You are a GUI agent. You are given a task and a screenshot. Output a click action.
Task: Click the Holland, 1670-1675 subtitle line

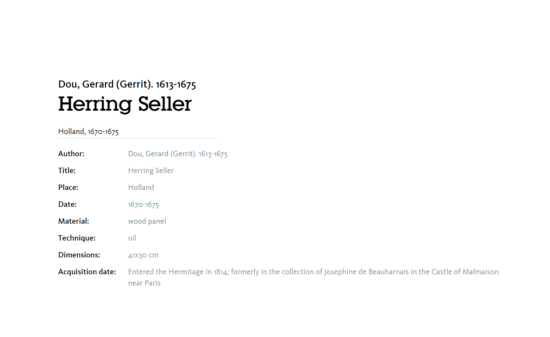point(88,132)
